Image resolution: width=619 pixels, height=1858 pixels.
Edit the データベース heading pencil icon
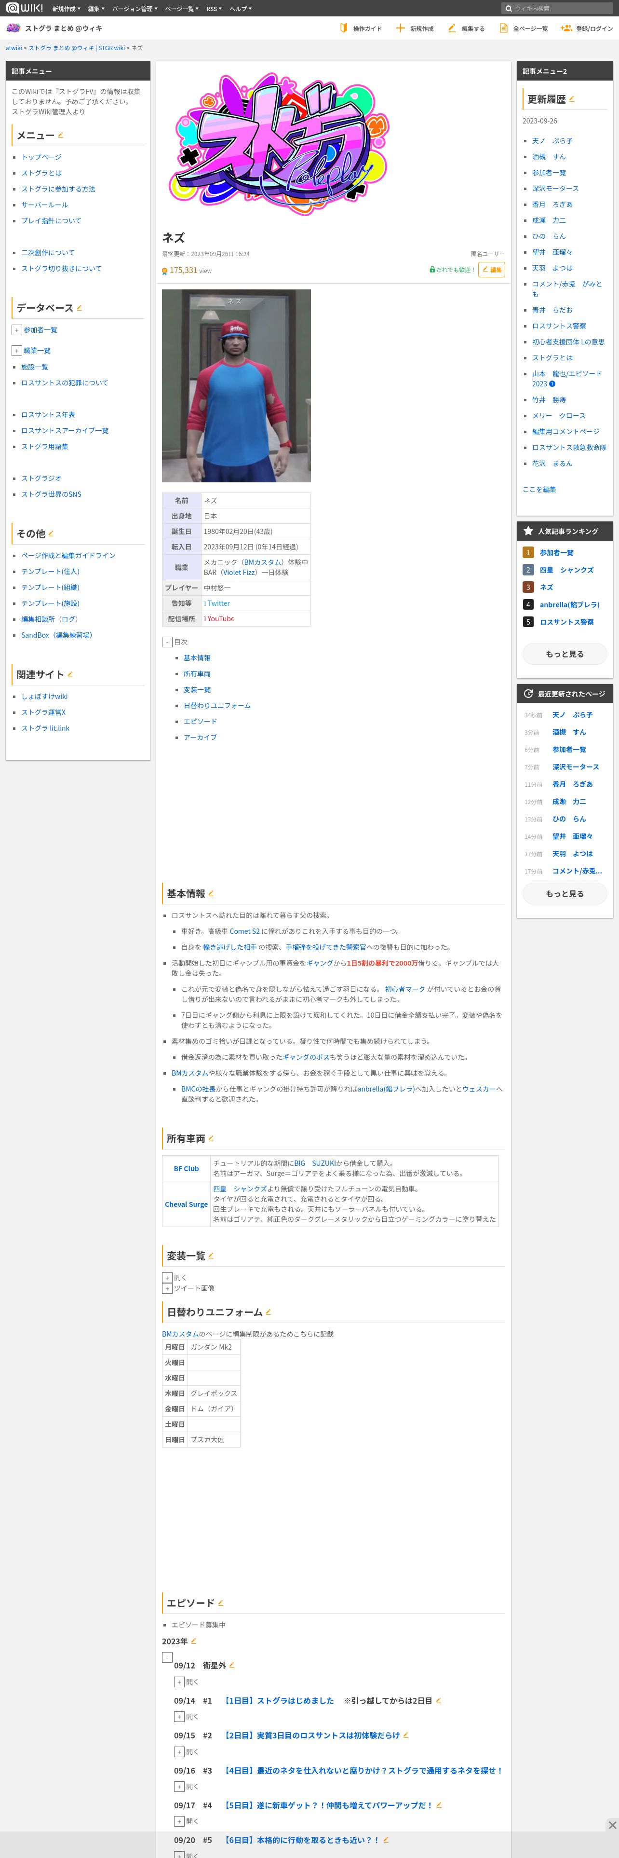point(79,307)
